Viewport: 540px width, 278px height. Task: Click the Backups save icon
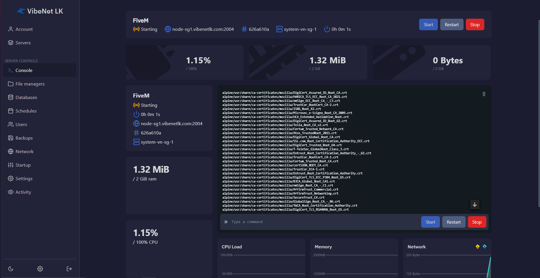pos(11,138)
